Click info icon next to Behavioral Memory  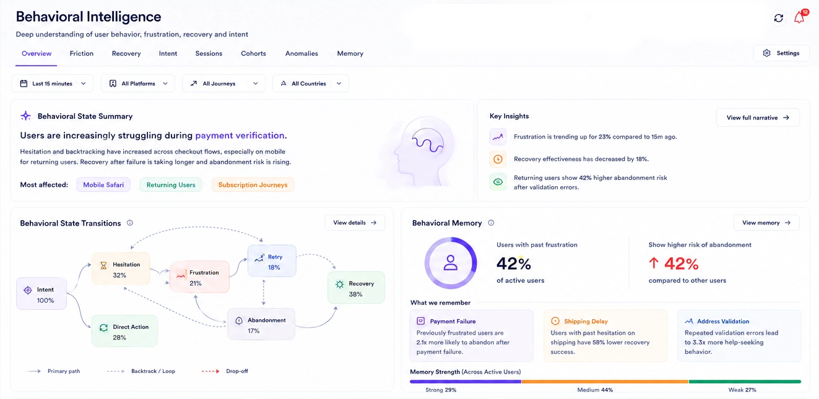click(491, 223)
